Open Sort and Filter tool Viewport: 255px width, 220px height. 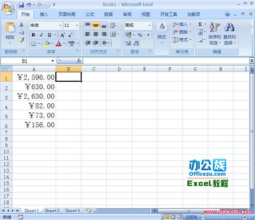(x=215, y=34)
